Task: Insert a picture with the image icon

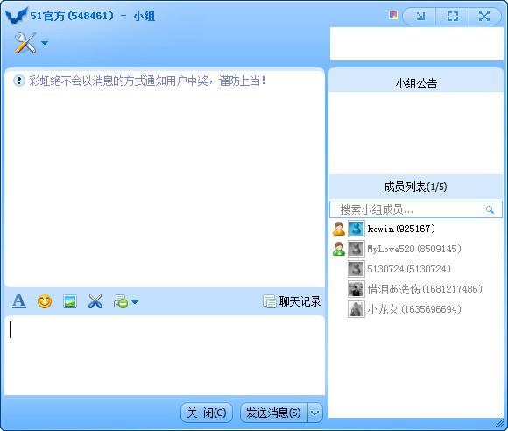Action: click(70, 301)
